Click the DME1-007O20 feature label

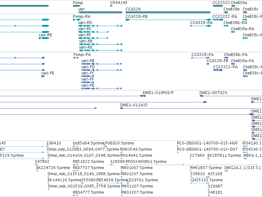tap(213, 93)
